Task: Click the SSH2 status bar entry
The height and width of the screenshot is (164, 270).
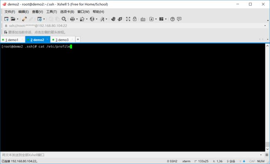Action: click(172, 161)
